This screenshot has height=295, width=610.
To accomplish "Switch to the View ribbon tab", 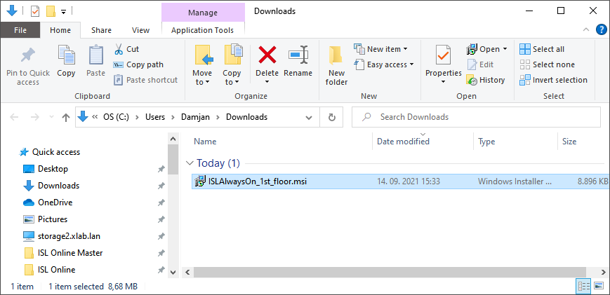I will [140, 30].
